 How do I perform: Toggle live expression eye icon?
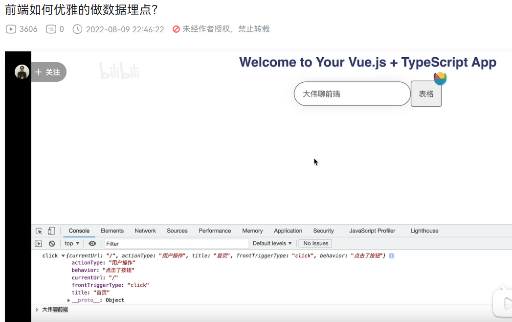92,244
